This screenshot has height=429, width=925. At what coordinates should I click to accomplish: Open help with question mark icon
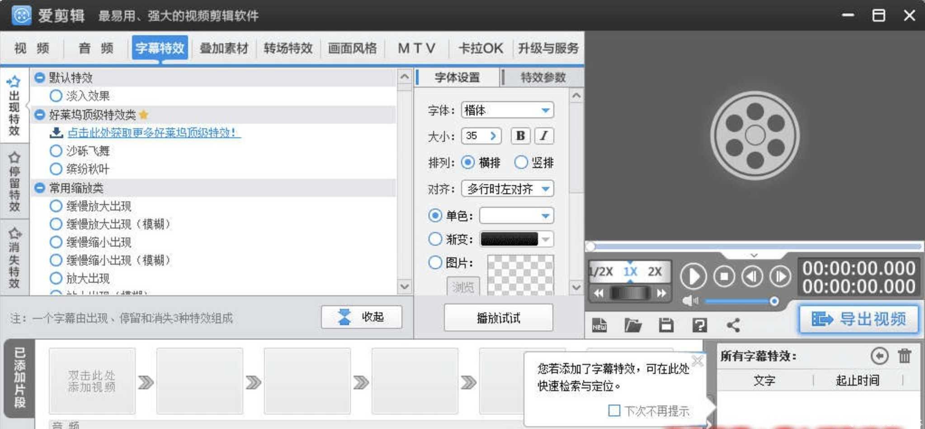(x=699, y=325)
